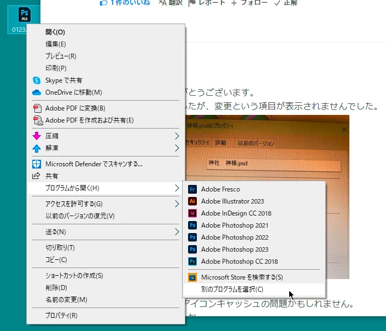Open with Adobe Illustrator 2023

tap(254, 201)
